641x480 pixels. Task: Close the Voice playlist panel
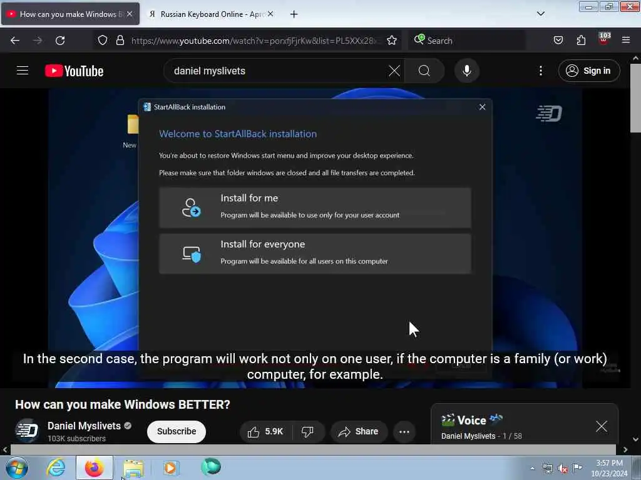601,426
